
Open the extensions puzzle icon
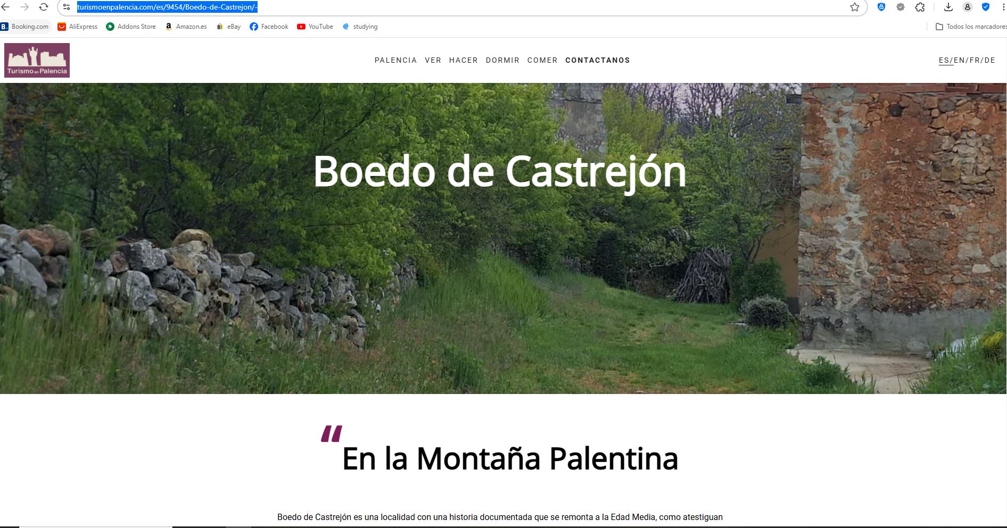pyautogui.click(x=920, y=7)
